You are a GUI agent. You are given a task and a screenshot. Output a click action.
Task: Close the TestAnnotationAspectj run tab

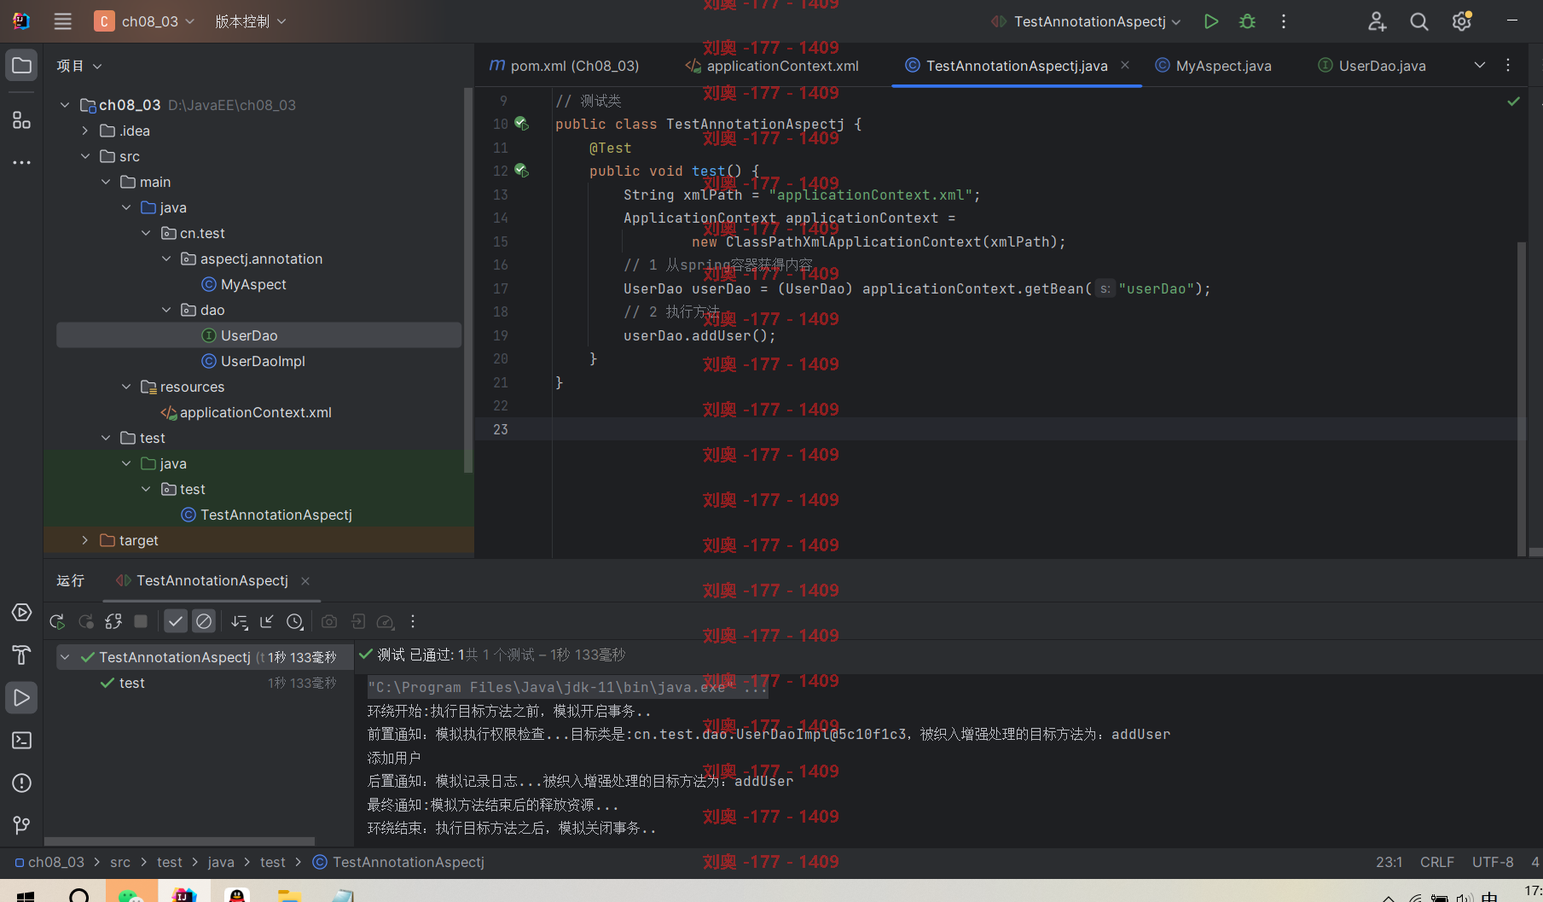(305, 581)
